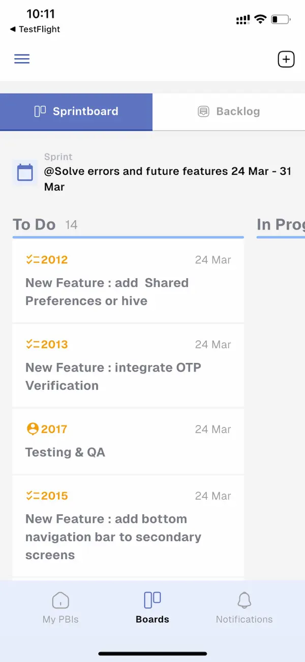The height and width of the screenshot is (662, 305).
Task: Tap the To Do item count badge 14
Action: 71,225
